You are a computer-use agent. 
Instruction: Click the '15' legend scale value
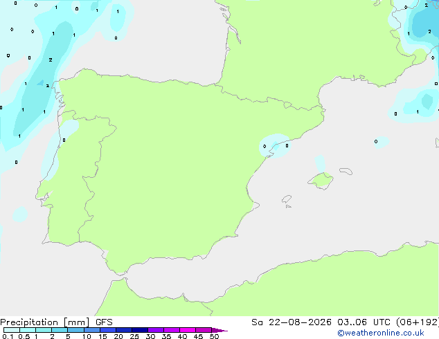[102, 336]
